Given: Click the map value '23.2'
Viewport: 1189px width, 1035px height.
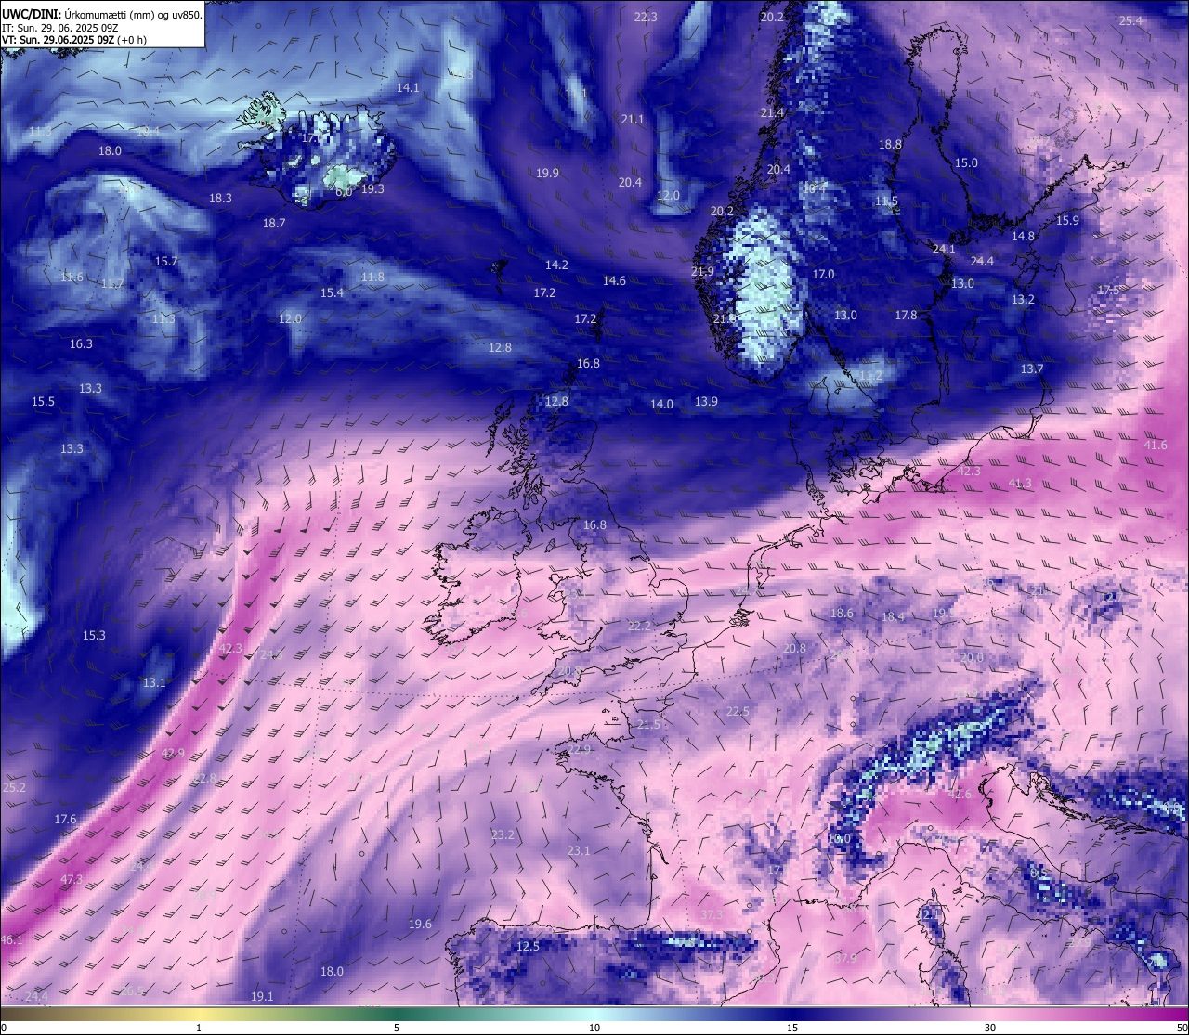Looking at the screenshot, I should [x=503, y=834].
